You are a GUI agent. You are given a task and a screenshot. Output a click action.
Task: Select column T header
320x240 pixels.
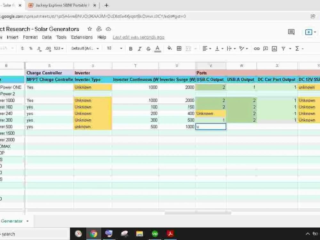[135, 66]
